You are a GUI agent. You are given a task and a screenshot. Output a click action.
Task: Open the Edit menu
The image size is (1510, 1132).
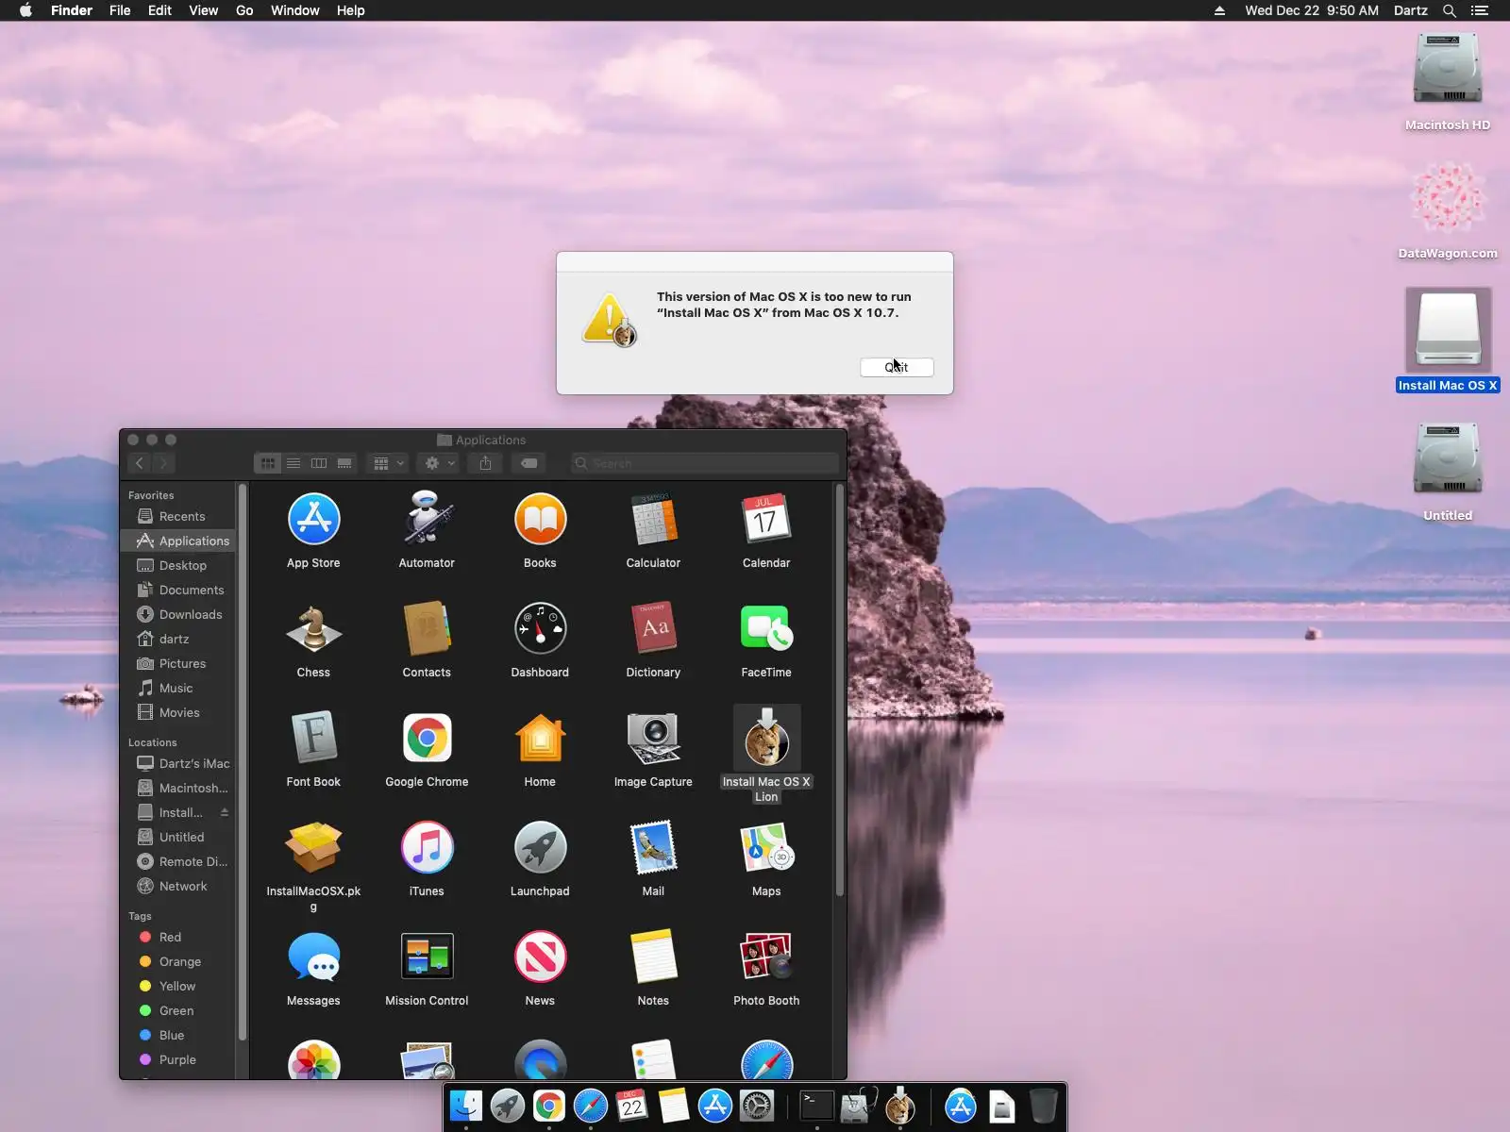[159, 10]
